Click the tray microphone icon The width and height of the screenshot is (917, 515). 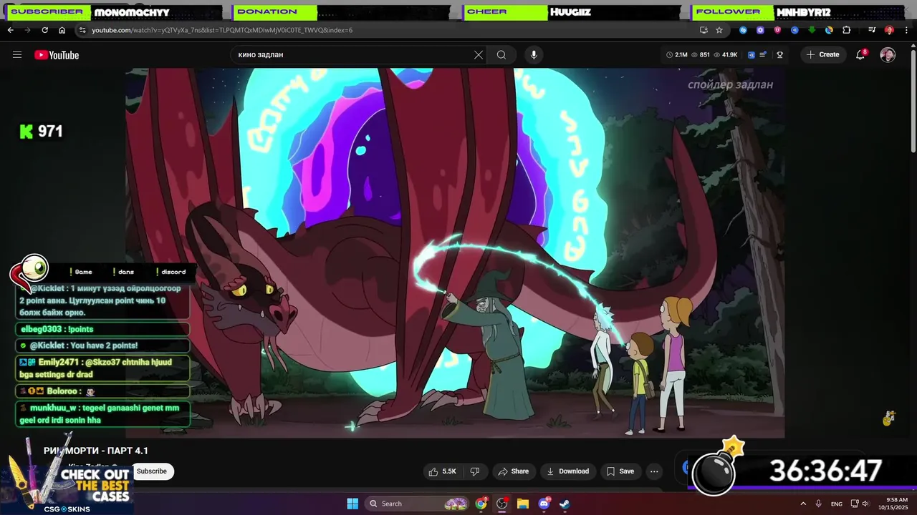pos(818,504)
